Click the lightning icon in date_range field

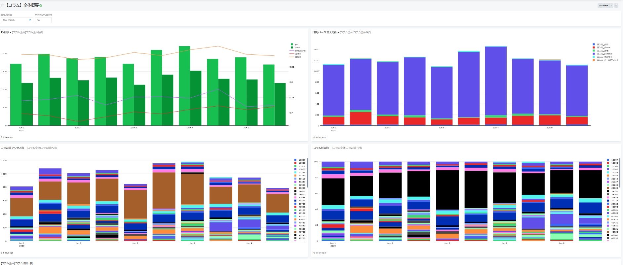(30, 20)
